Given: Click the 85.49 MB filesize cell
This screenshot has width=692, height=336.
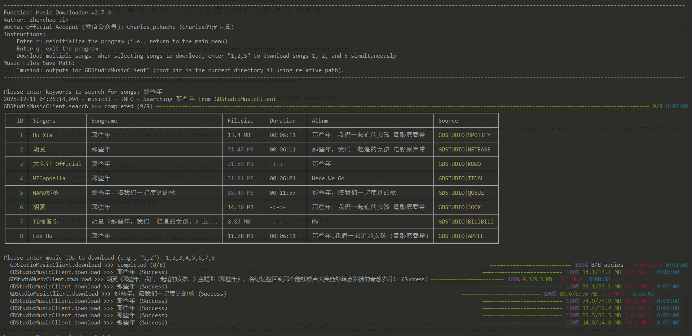Looking at the screenshot, I should coord(240,193).
